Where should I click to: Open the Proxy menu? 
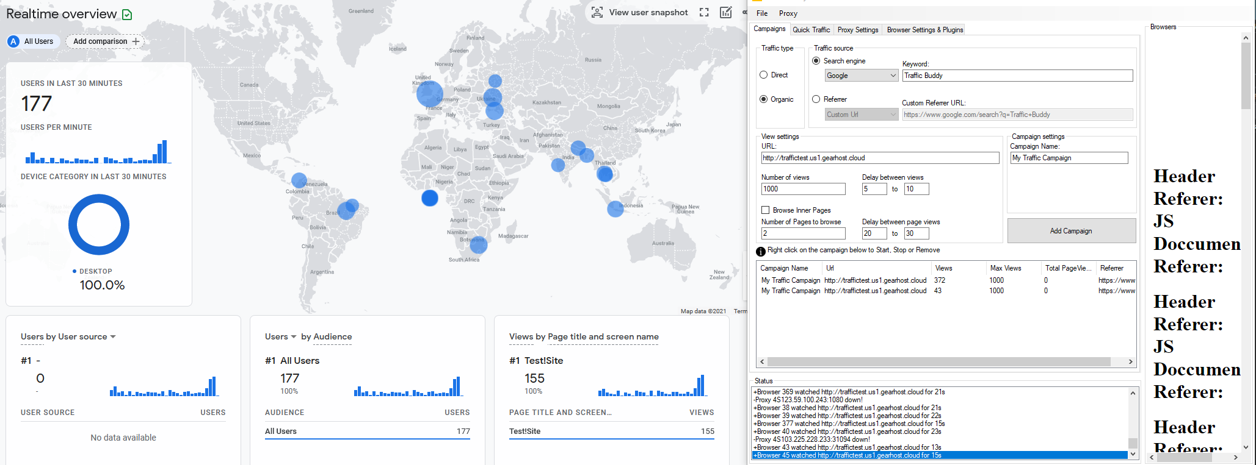788,13
